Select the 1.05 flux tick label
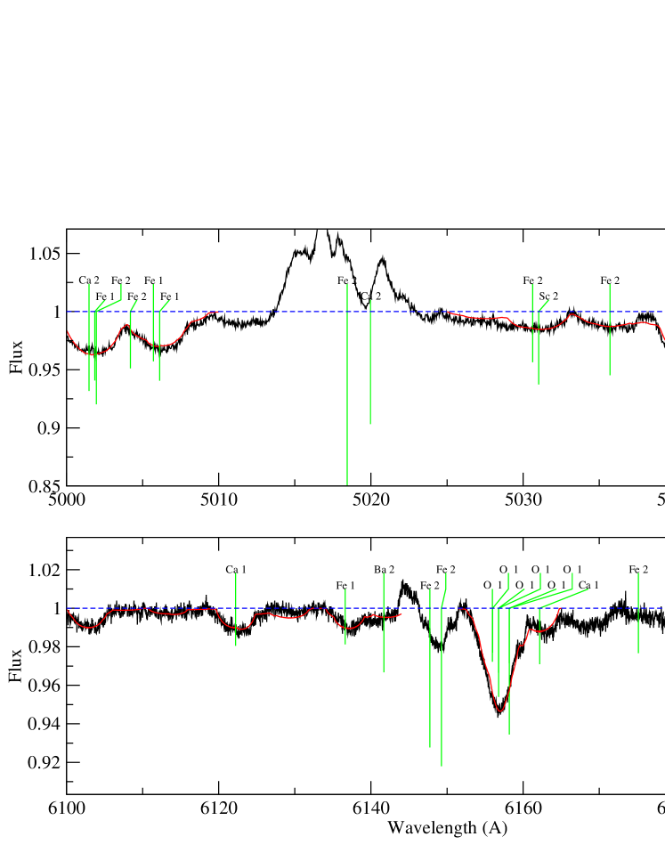 (45, 254)
